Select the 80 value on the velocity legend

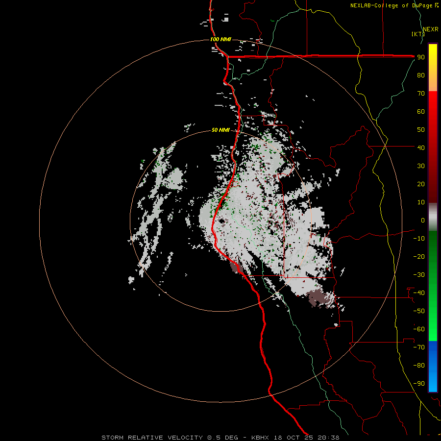[421, 75]
